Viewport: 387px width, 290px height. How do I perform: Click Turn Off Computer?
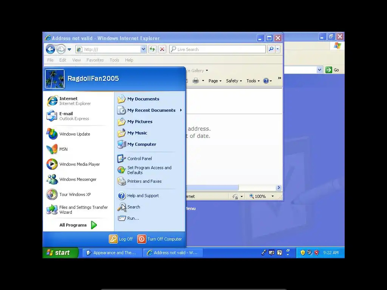[160, 239]
